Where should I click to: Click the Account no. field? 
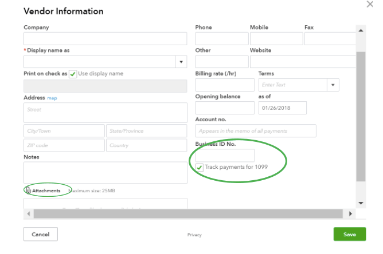[256, 131]
